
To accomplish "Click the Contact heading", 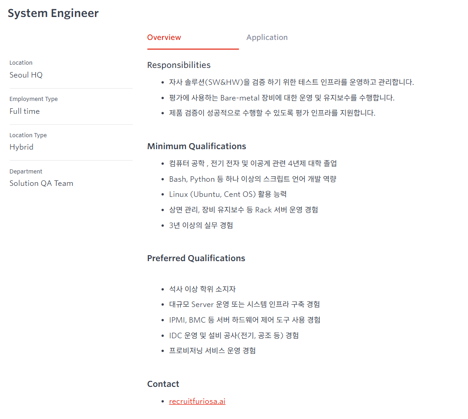I will [163, 384].
